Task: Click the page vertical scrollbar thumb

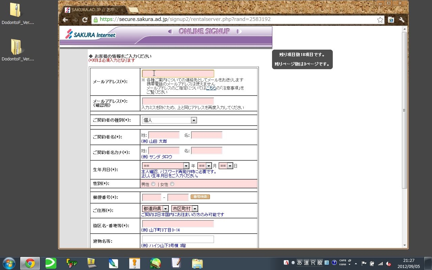Action: coord(404,110)
